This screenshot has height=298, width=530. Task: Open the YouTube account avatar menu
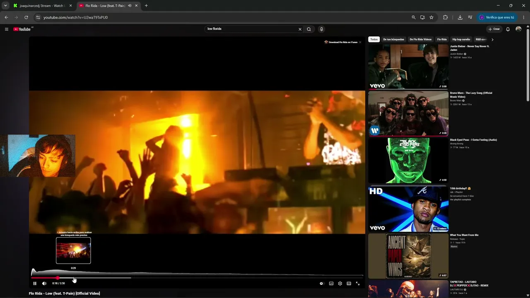pos(518,29)
